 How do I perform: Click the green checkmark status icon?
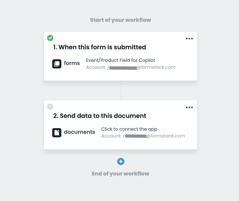tap(50, 38)
